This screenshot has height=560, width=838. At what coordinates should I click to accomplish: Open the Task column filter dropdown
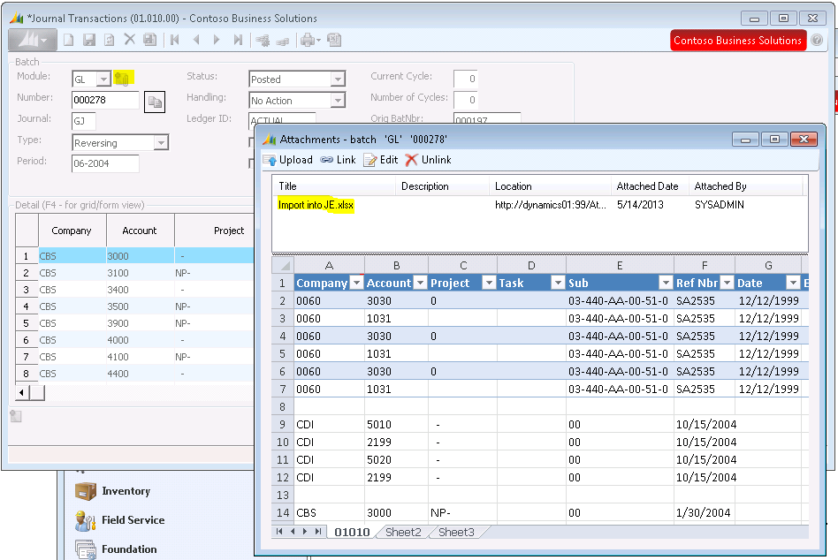pos(558,283)
